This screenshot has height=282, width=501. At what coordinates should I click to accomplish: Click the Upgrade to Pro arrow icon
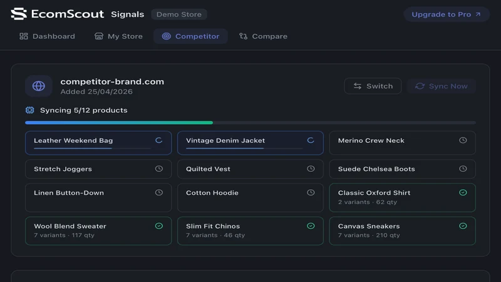coord(478,14)
